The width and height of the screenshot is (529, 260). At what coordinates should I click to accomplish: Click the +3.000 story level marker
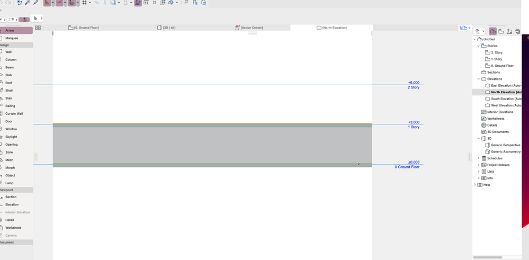tap(414, 122)
